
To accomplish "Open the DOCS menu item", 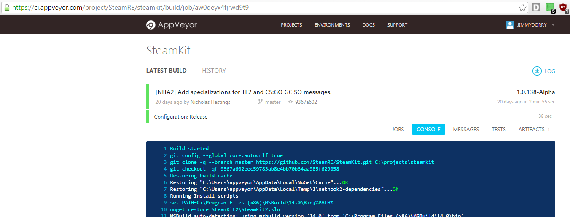I will tap(368, 25).
